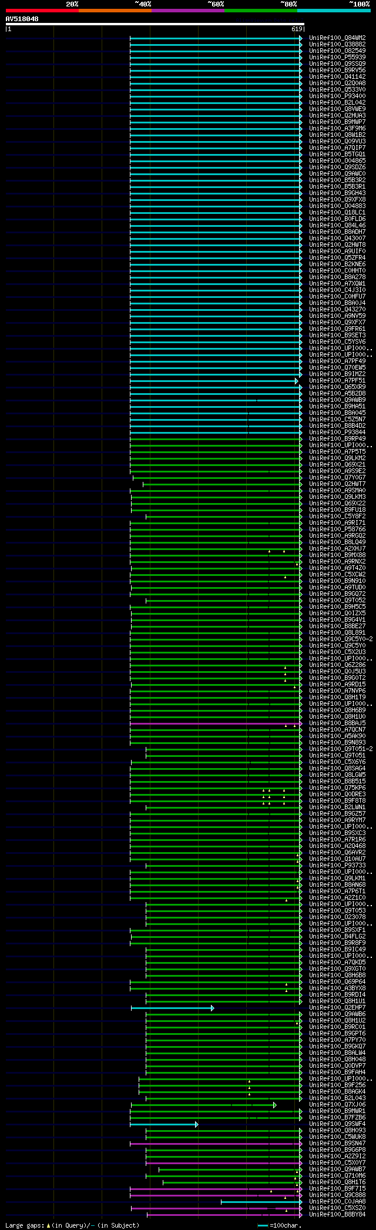Select the UniRef100_Q10AU7 label
The width and height of the screenshot is (376, 1230).
pos(337,859)
